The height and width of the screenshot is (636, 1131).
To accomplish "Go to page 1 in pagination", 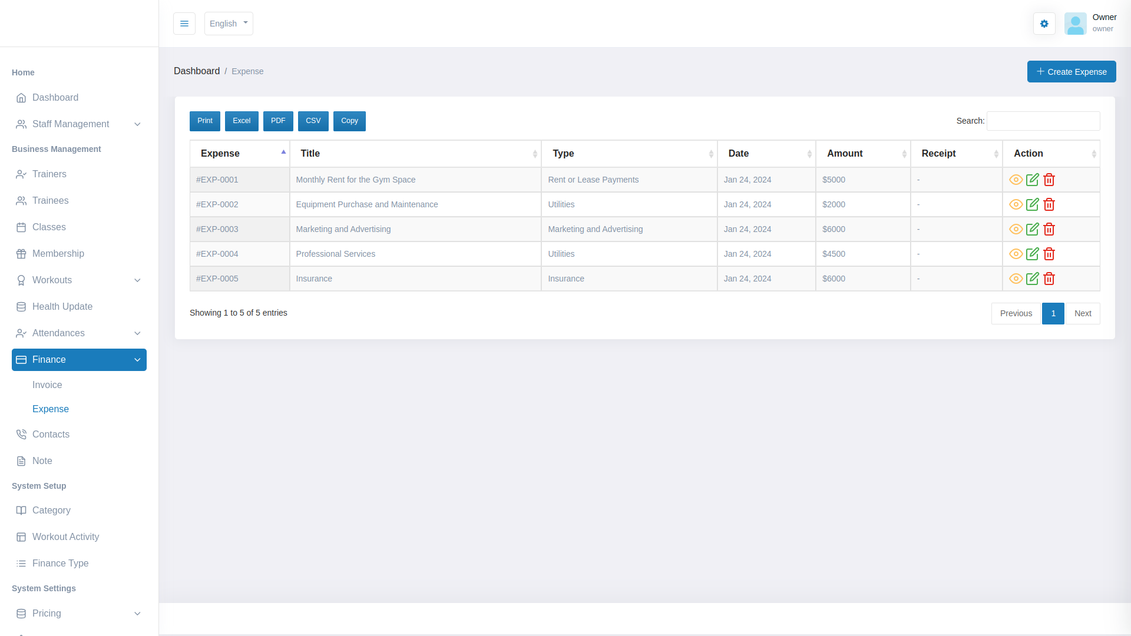I will [x=1053, y=313].
